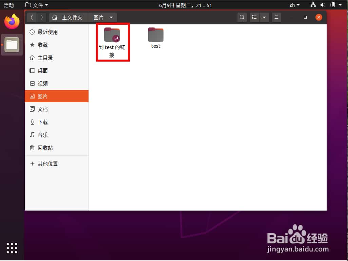This screenshot has height=261, width=348.
Task: Open the search in the file manager
Action: point(242,17)
